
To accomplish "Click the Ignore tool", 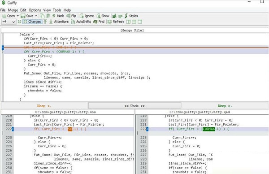I will coord(87,16).
